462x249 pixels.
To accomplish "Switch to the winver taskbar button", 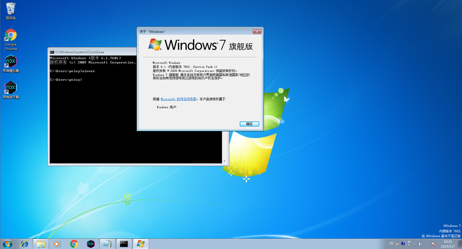I will coord(141,244).
